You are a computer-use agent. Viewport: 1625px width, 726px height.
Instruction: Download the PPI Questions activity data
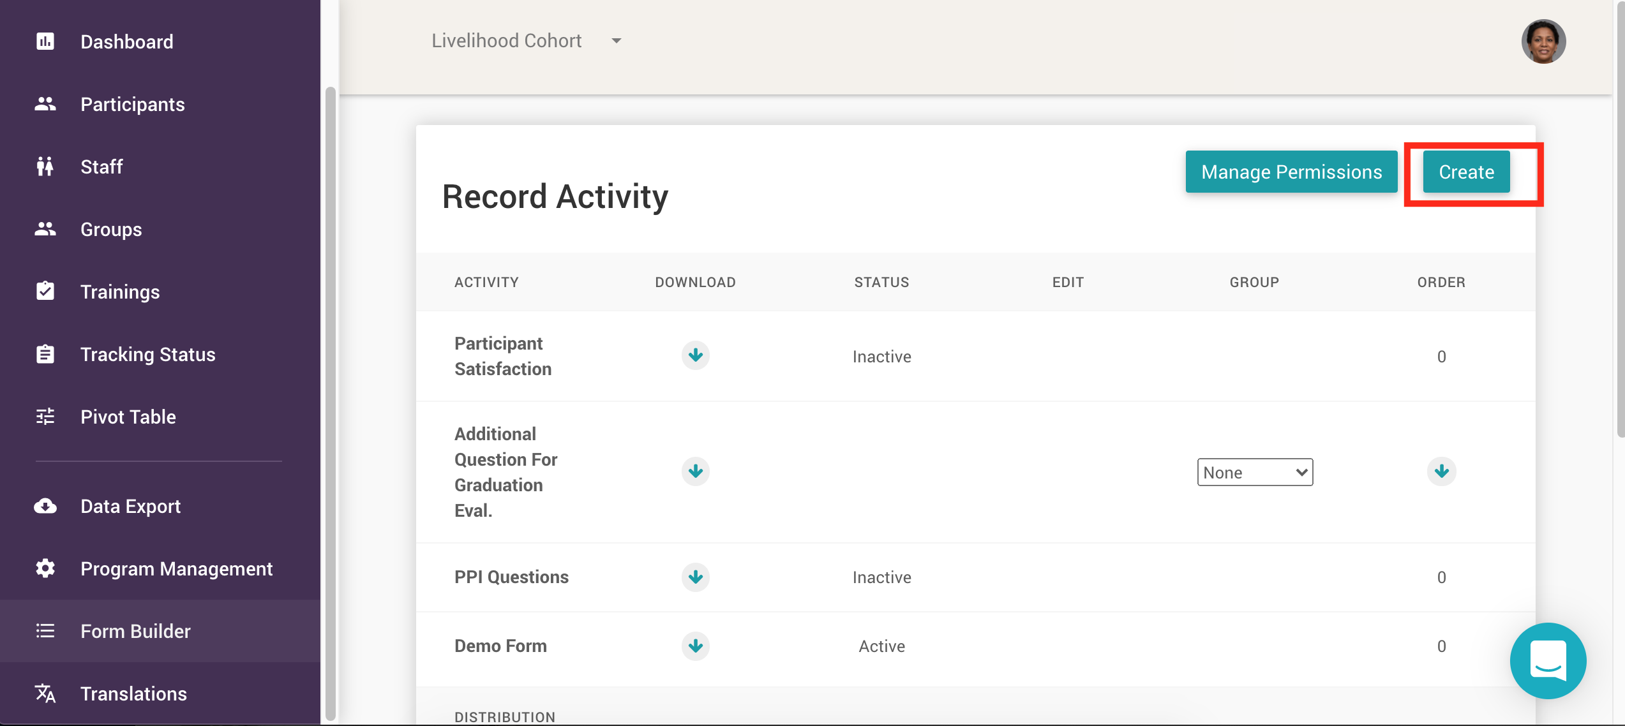(695, 577)
